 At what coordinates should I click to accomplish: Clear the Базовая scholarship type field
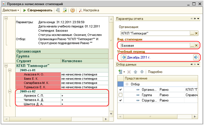pos(196,46)
